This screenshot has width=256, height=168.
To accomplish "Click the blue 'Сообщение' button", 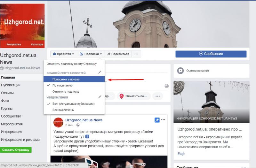I will (x=211, y=54).
